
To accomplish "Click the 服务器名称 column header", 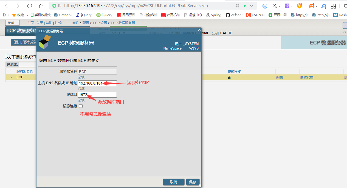I will click(x=25, y=72).
